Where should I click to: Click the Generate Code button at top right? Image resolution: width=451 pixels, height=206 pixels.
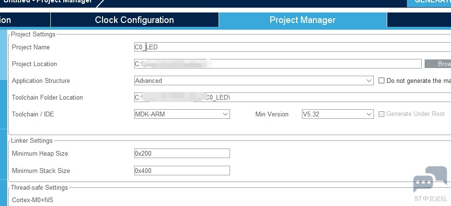tap(429, 3)
